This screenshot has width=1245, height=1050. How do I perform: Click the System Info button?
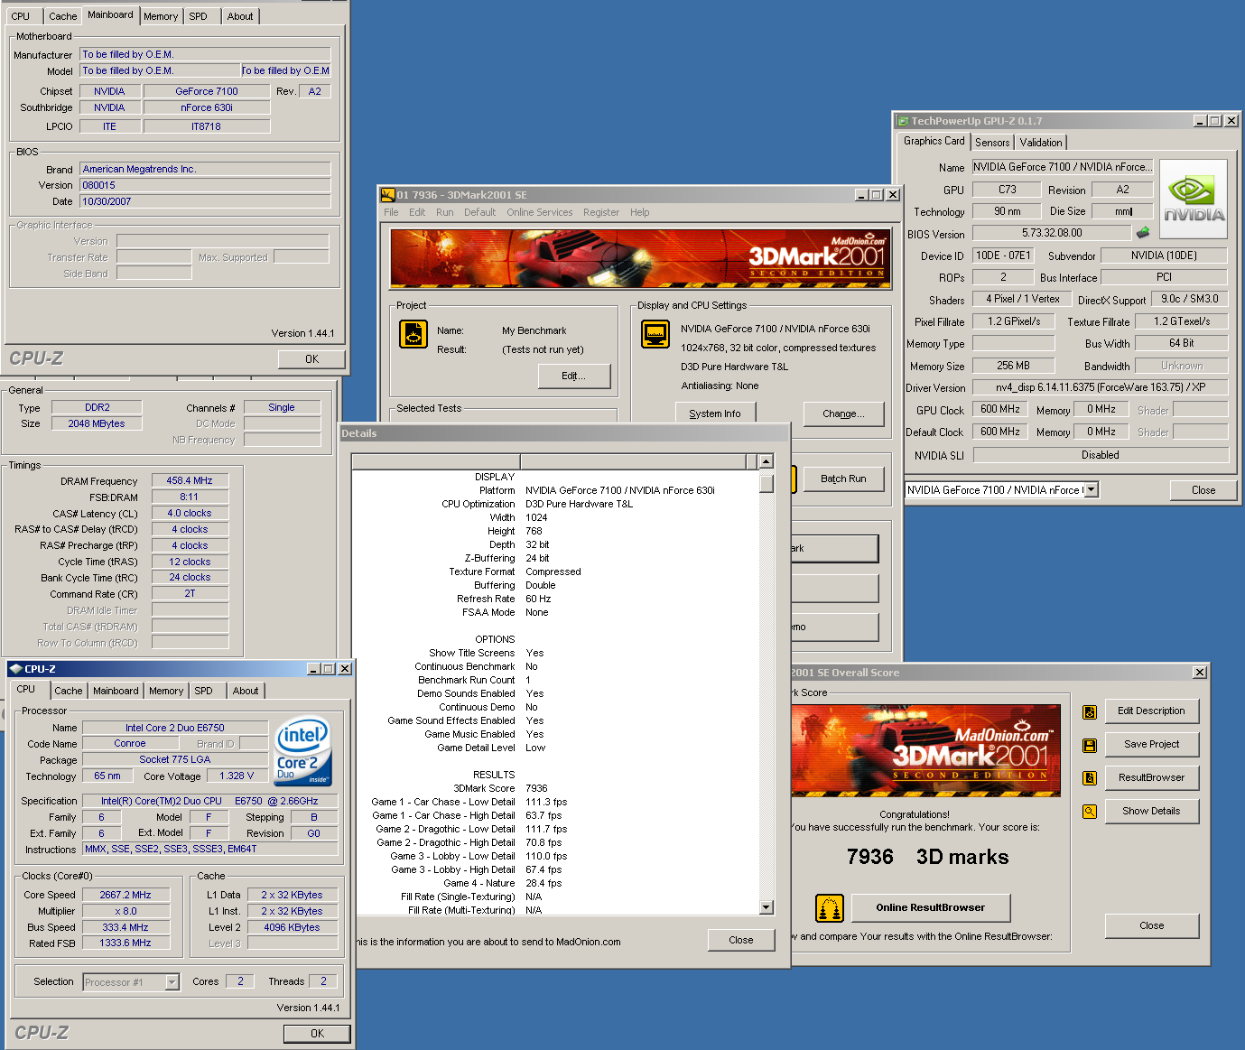tap(715, 413)
